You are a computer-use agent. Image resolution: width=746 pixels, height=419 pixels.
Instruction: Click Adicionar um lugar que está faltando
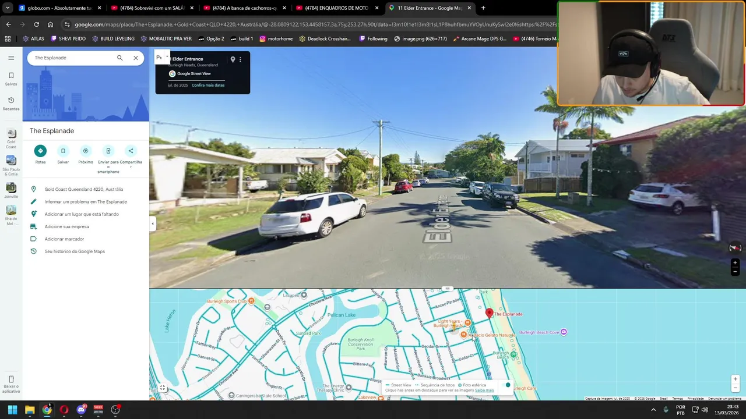click(82, 214)
